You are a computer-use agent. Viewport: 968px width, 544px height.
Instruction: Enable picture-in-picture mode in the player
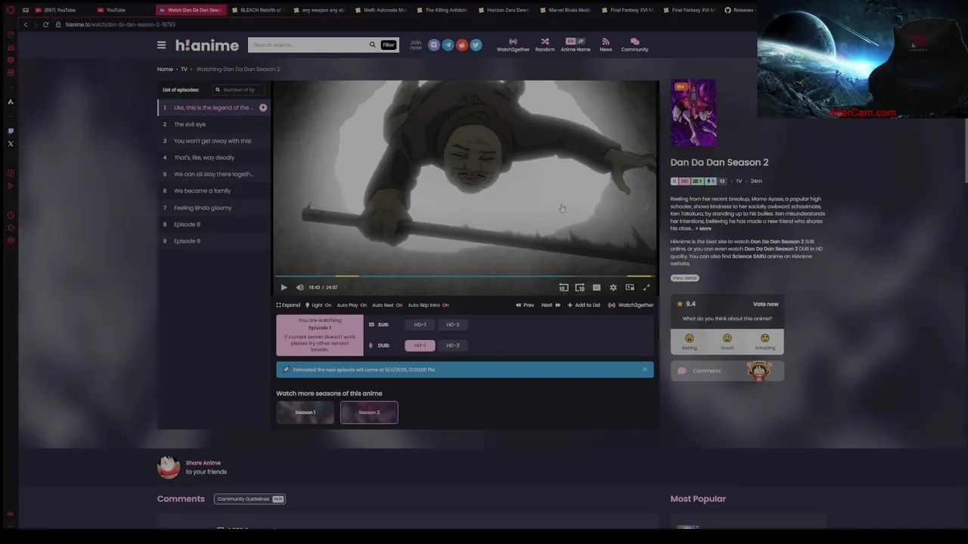(x=630, y=287)
